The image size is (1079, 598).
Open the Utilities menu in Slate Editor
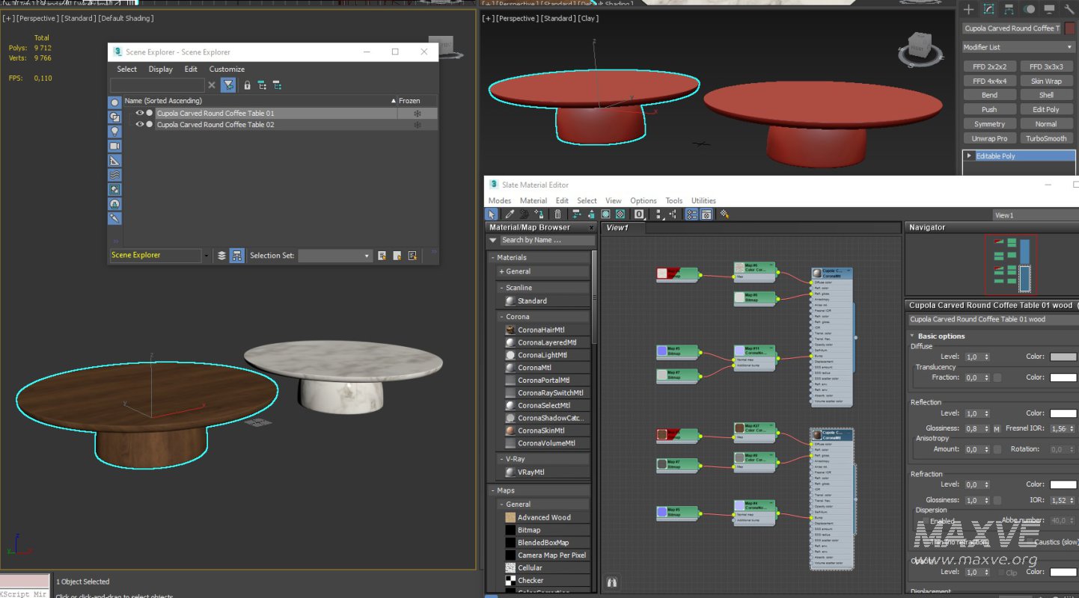(703, 200)
